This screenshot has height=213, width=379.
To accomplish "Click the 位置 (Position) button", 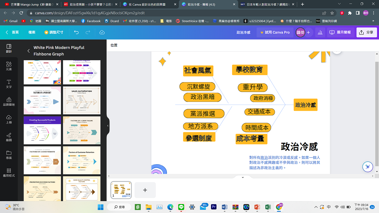I will tap(114, 45).
